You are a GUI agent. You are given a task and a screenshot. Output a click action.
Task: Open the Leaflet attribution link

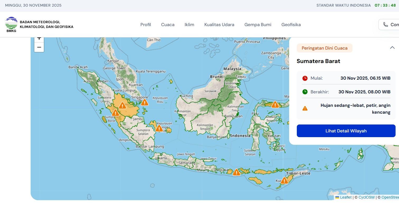pyautogui.click(x=346, y=197)
